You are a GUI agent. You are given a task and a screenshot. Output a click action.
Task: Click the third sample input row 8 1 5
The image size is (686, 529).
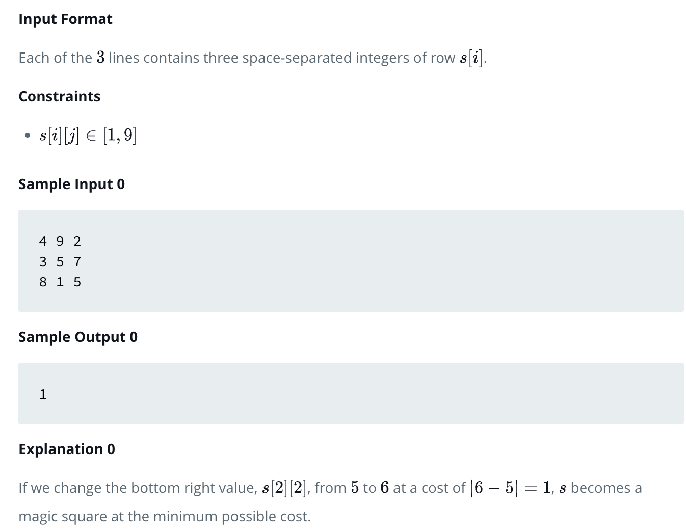(x=60, y=282)
